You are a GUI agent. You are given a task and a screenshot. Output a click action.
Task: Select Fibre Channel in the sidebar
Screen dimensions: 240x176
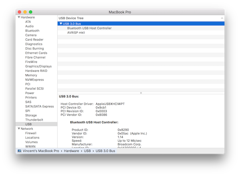coord(35,57)
